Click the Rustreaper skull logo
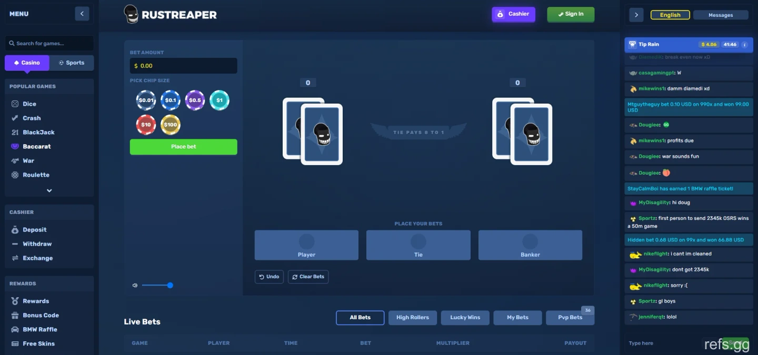758x355 pixels. pyautogui.click(x=131, y=14)
